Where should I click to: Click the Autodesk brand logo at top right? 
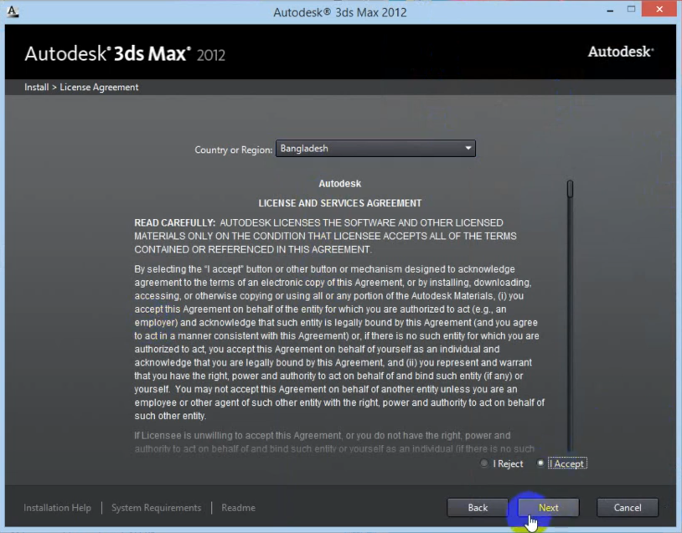point(621,52)
